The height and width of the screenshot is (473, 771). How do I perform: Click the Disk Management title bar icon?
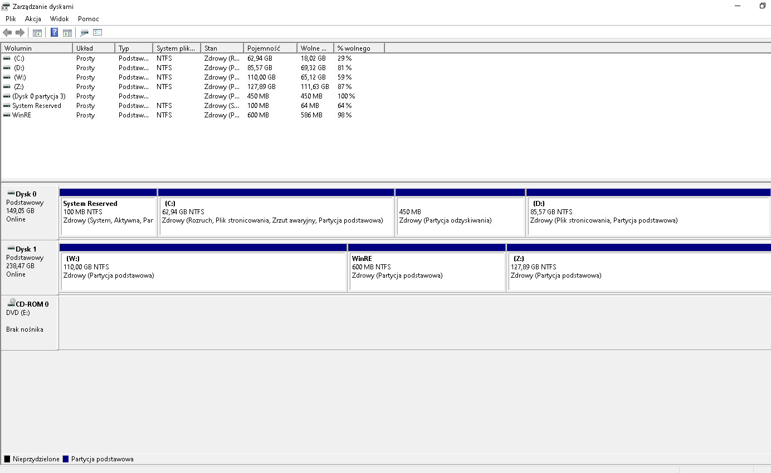tap(6, 6)
